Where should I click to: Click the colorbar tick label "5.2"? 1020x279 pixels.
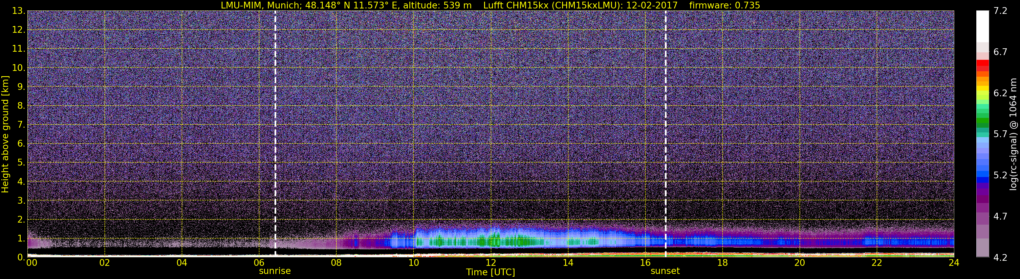1000,175
